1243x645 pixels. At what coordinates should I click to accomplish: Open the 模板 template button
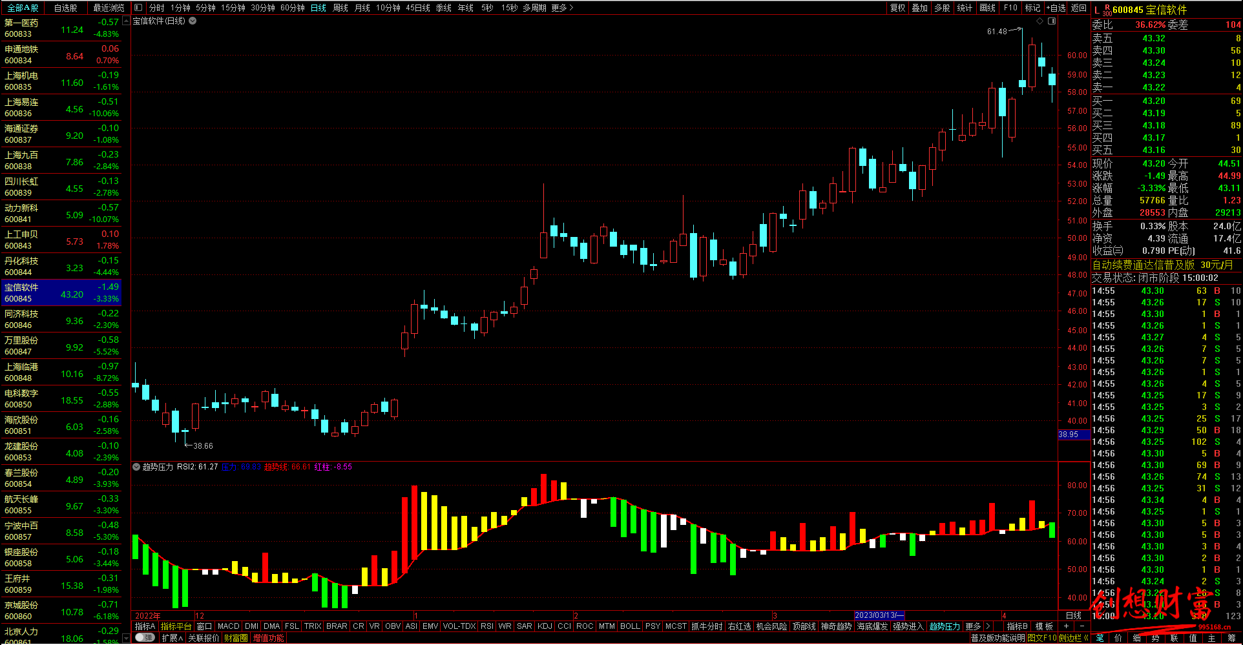point(1045,626)
